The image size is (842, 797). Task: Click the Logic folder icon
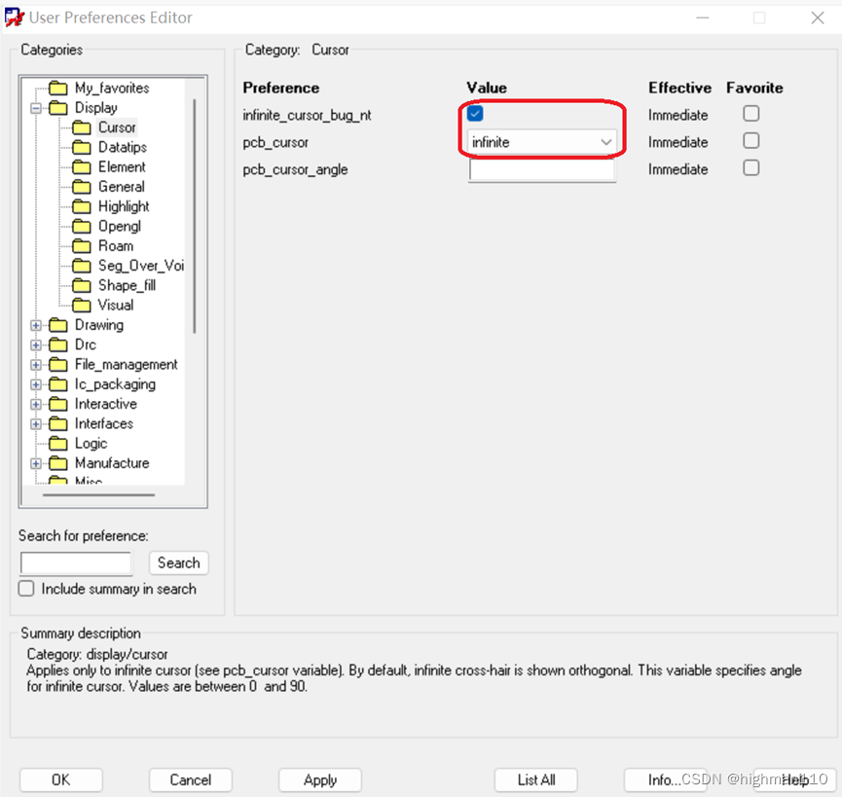(x=58, y=444)
